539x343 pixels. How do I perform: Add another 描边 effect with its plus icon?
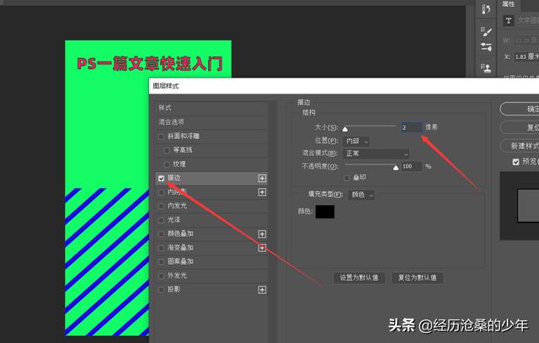click(x=262, y=178)
